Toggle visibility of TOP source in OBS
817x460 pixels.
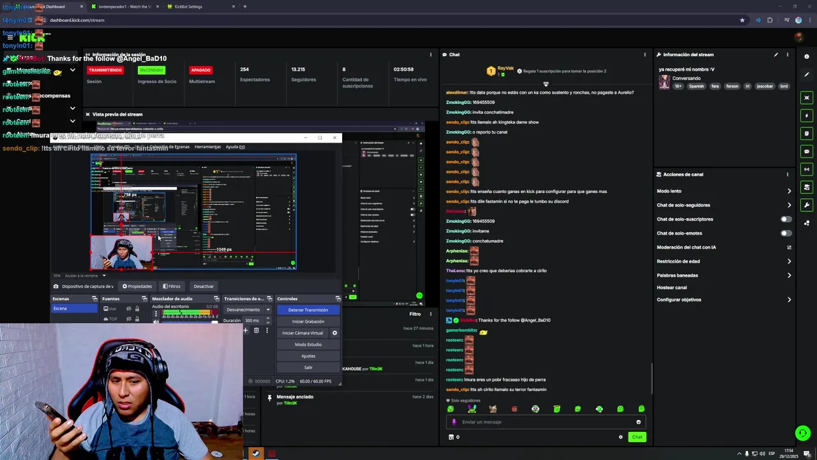tap(129, 319)
